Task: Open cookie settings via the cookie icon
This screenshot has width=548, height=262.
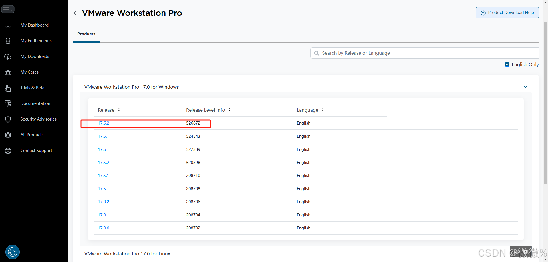Action: (x=13, y=252)
